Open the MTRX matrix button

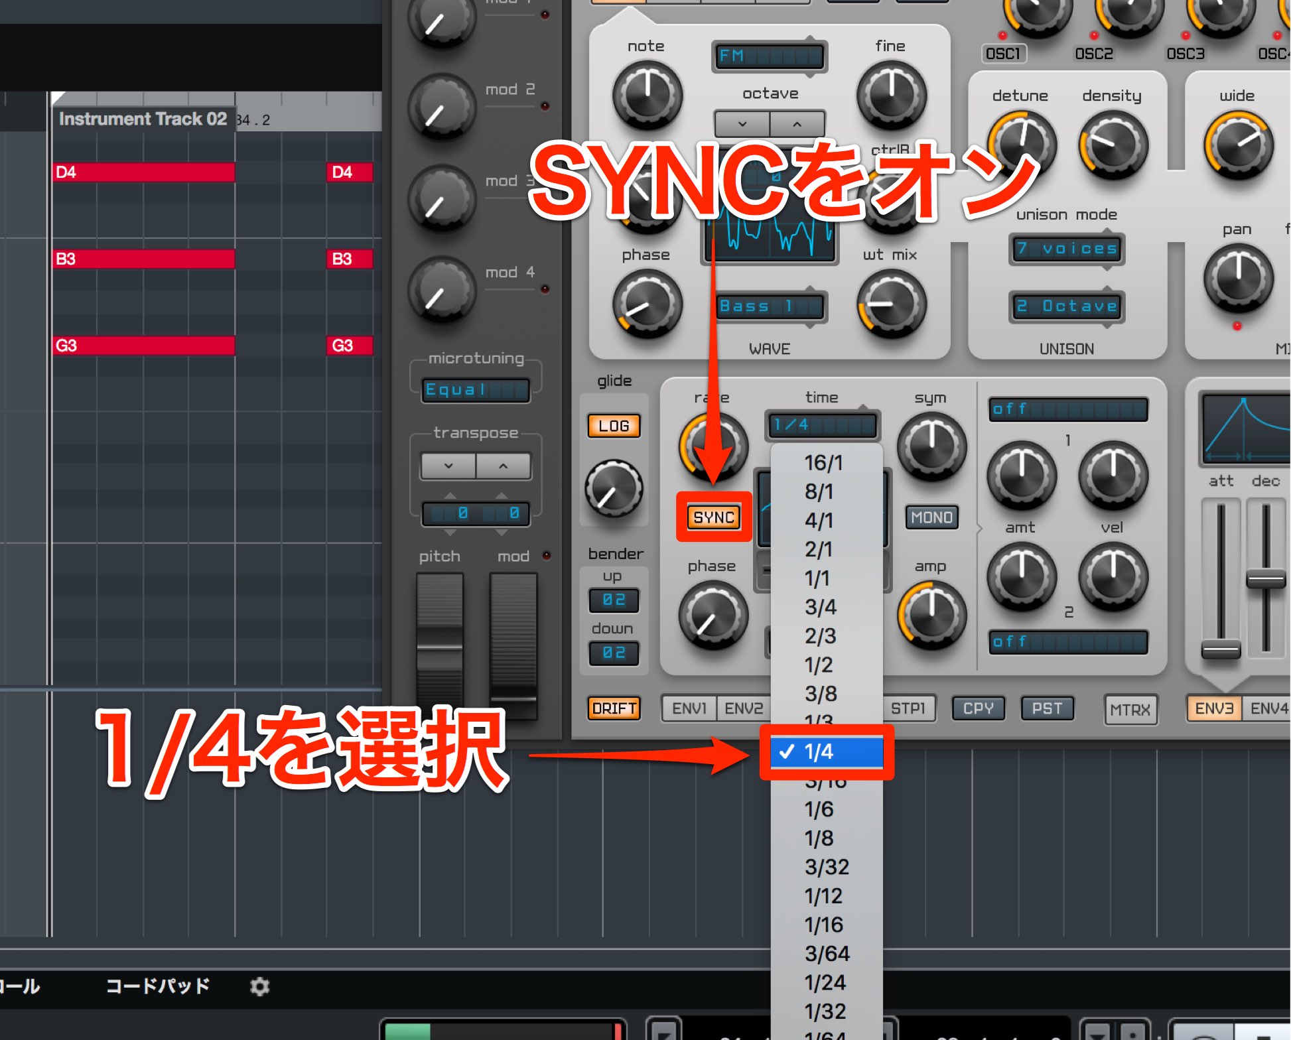tap(1130, 710)
